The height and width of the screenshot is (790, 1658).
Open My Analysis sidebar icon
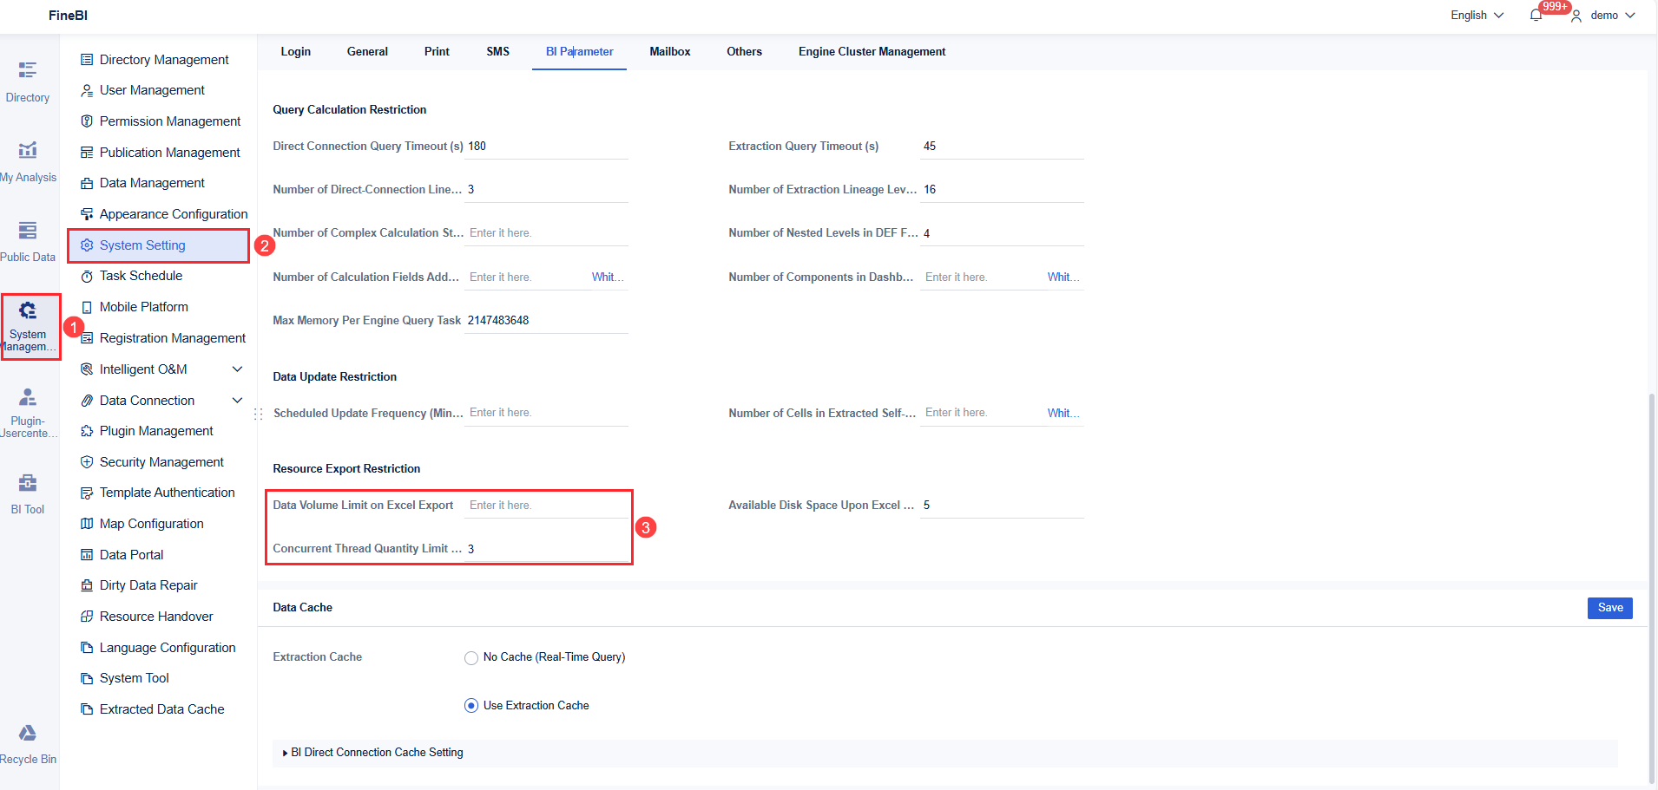click(x=28, y=150)
